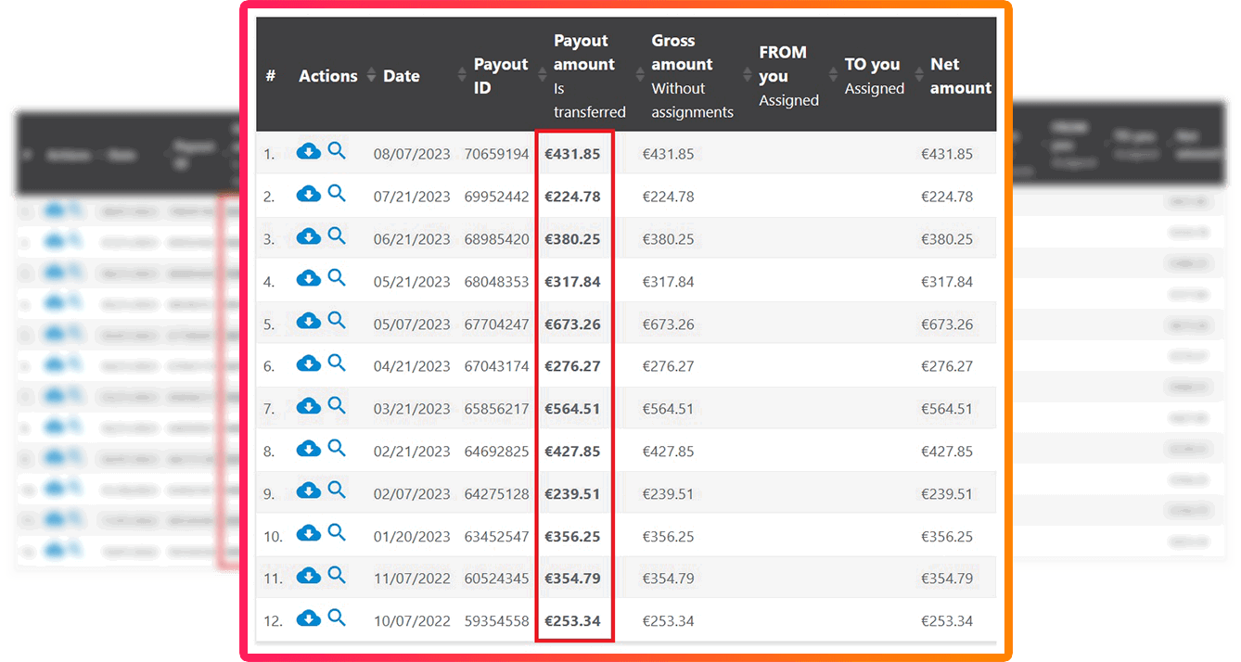Viewport: 1241px width, 662px height.
Task: Sort by Gross amount header
Action: click(686, 76)
